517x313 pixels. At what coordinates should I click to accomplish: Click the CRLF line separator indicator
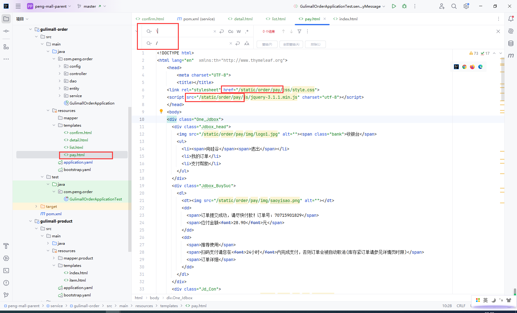(461, 306)
